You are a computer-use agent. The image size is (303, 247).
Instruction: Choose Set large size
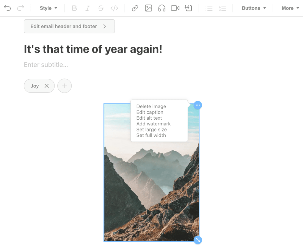click(x=152, y=130)
